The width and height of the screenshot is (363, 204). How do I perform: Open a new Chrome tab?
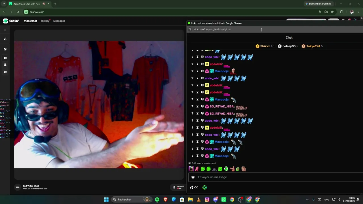[x=55, y=4]
